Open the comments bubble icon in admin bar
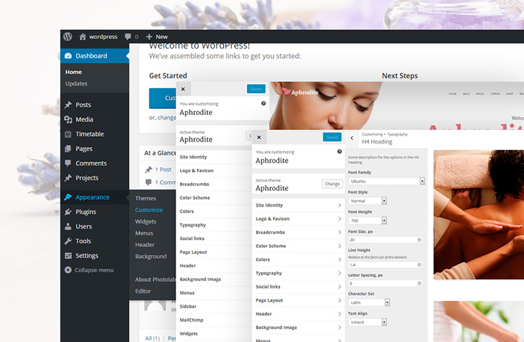The height and width of the screenshot is (342, 524). click(x=128, y=36)
